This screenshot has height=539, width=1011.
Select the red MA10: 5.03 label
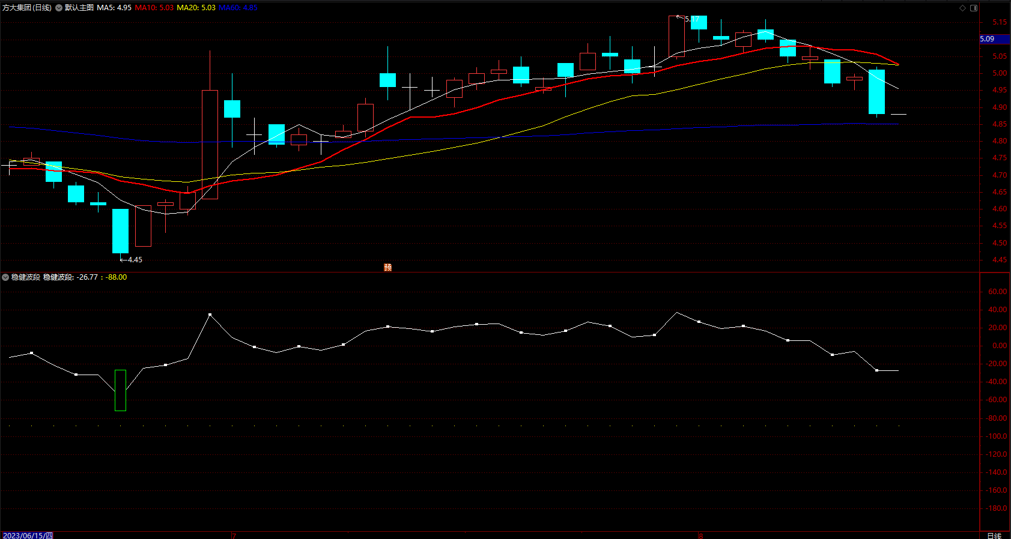point(154,8)
